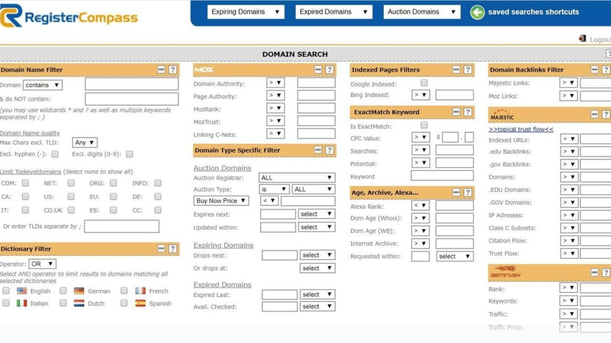The height and width of the screenshot is (343, 611).
Task: Click the 'do NOT contain' text field
Action: click(x=132, y=99)
